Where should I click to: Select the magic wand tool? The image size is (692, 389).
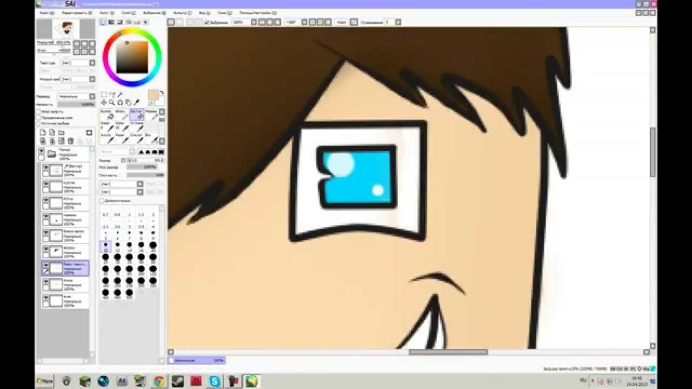pyautogui.click(x=120, y=95)
